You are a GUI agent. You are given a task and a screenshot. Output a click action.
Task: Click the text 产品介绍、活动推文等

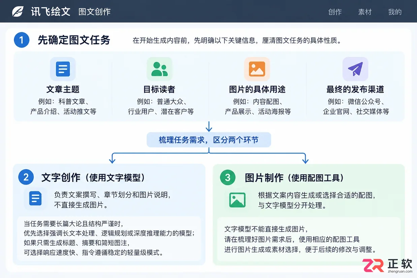[x=63, y=112]
